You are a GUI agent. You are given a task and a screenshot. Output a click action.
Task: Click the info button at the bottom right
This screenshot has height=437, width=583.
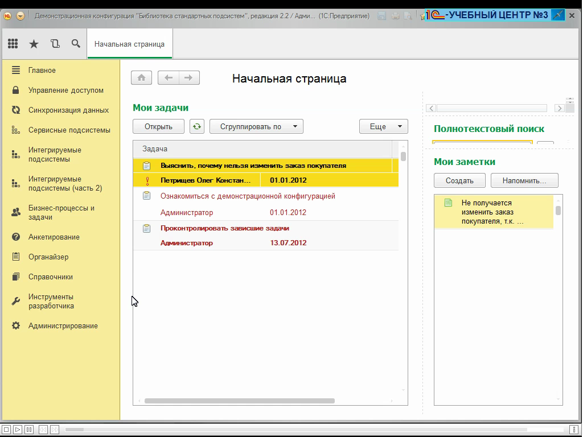tap(574, 430)
